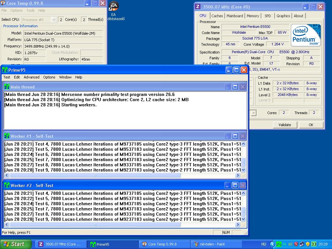Open the Window menu in Prime95

point(65,77)
